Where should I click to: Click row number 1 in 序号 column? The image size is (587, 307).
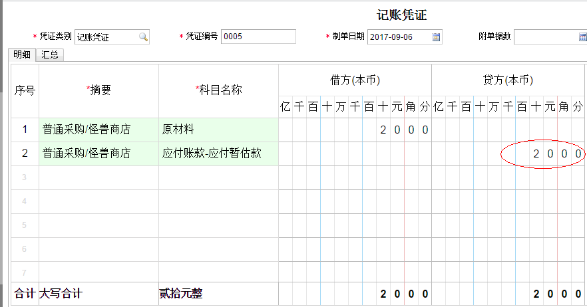pos(25,130)
